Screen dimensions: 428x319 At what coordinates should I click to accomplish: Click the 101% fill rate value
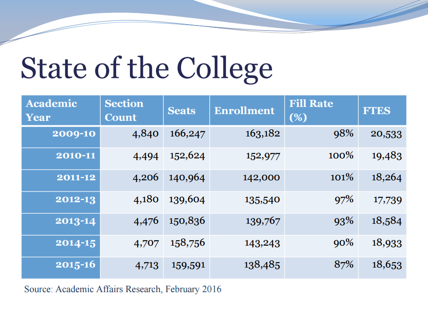[342, 178]
